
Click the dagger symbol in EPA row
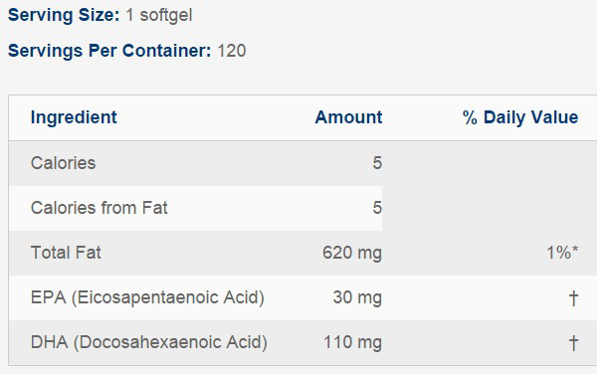[573, 298]
